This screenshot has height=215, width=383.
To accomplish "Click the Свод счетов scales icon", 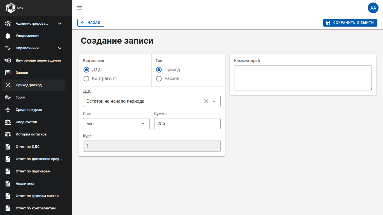I will click(x=8, y=122).
